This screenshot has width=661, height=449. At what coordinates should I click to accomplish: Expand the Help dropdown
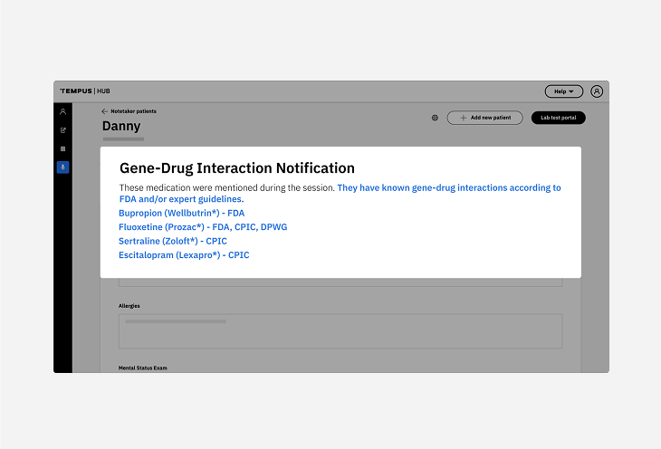pos(563,91)
